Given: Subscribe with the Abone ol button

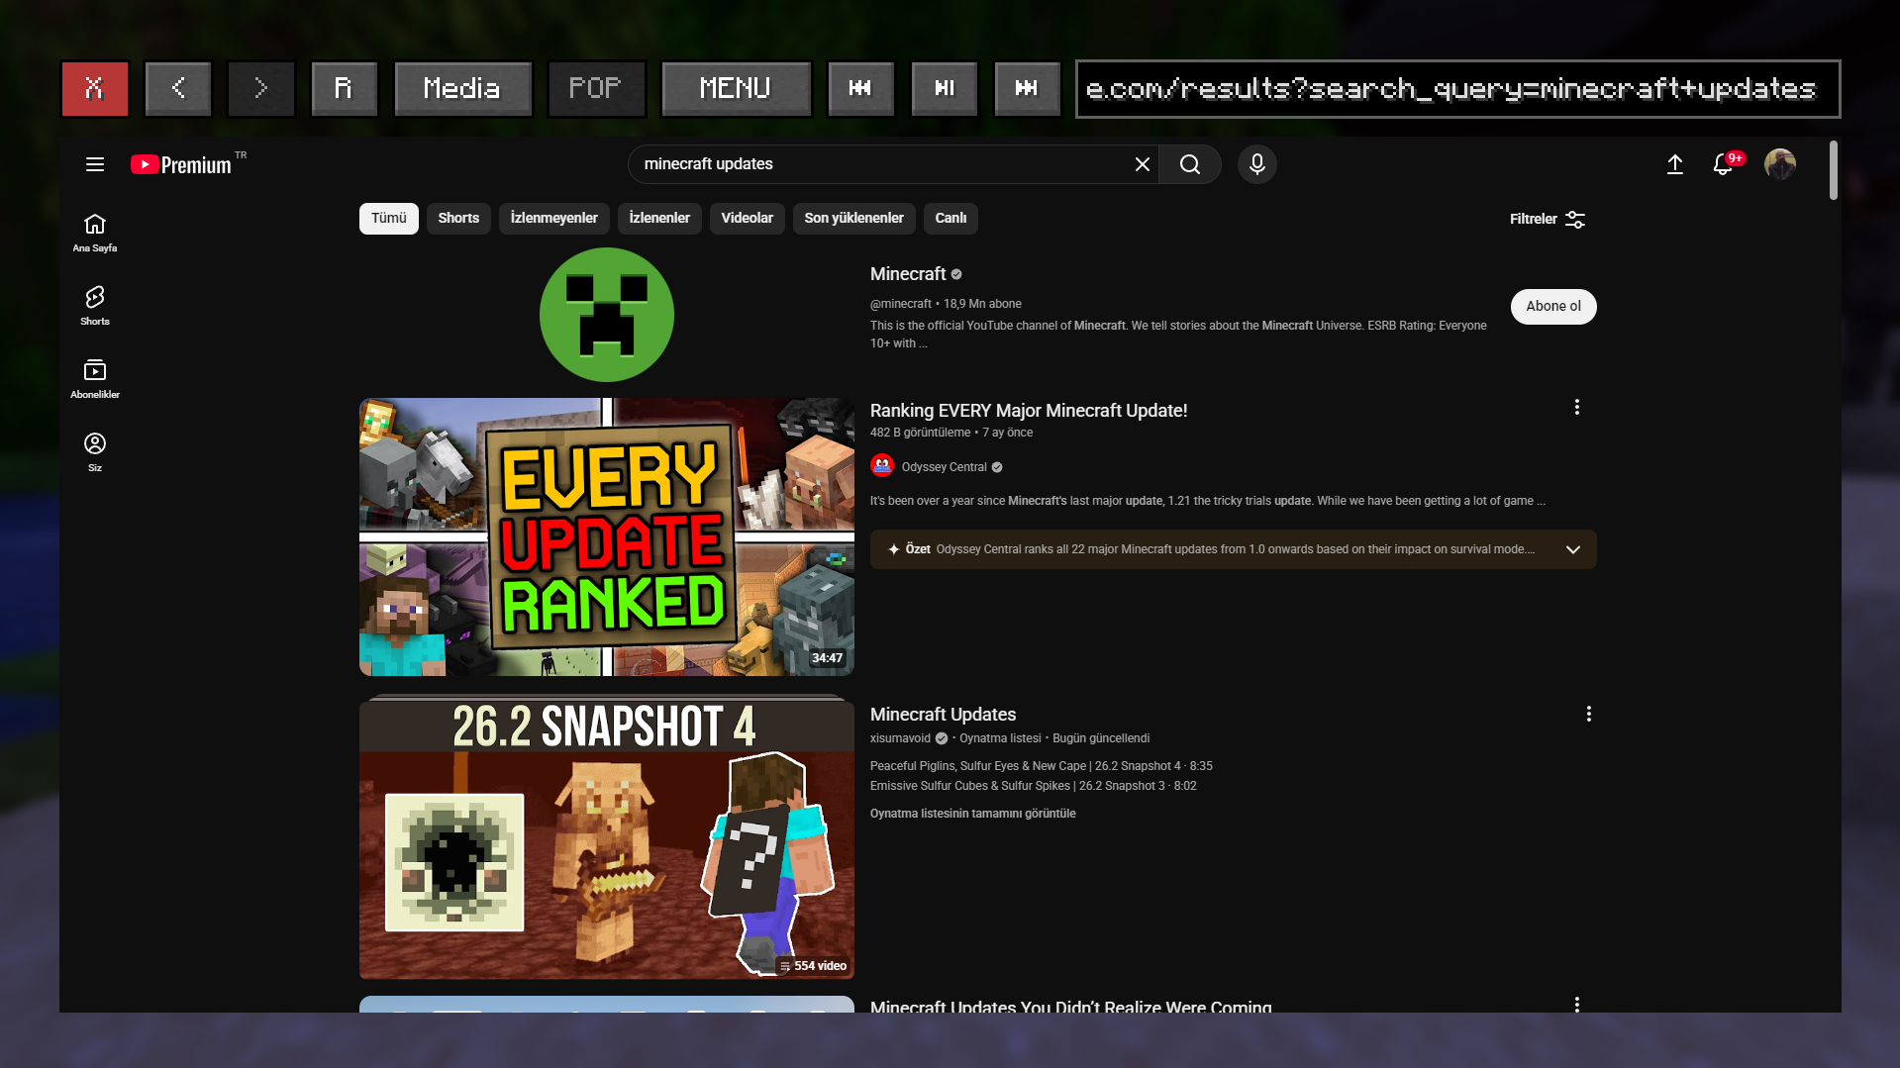Looking at the screenshot, I should click(1553, 307).
